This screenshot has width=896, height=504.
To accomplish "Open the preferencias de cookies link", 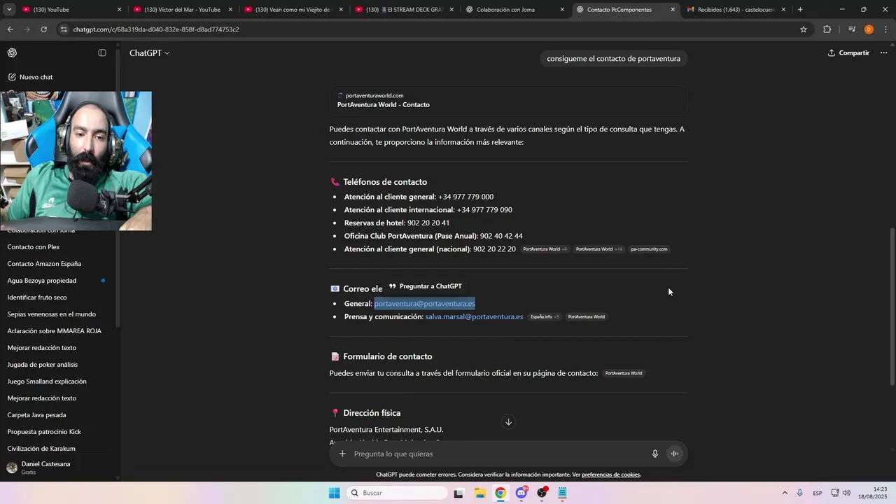I will point(611,475).
